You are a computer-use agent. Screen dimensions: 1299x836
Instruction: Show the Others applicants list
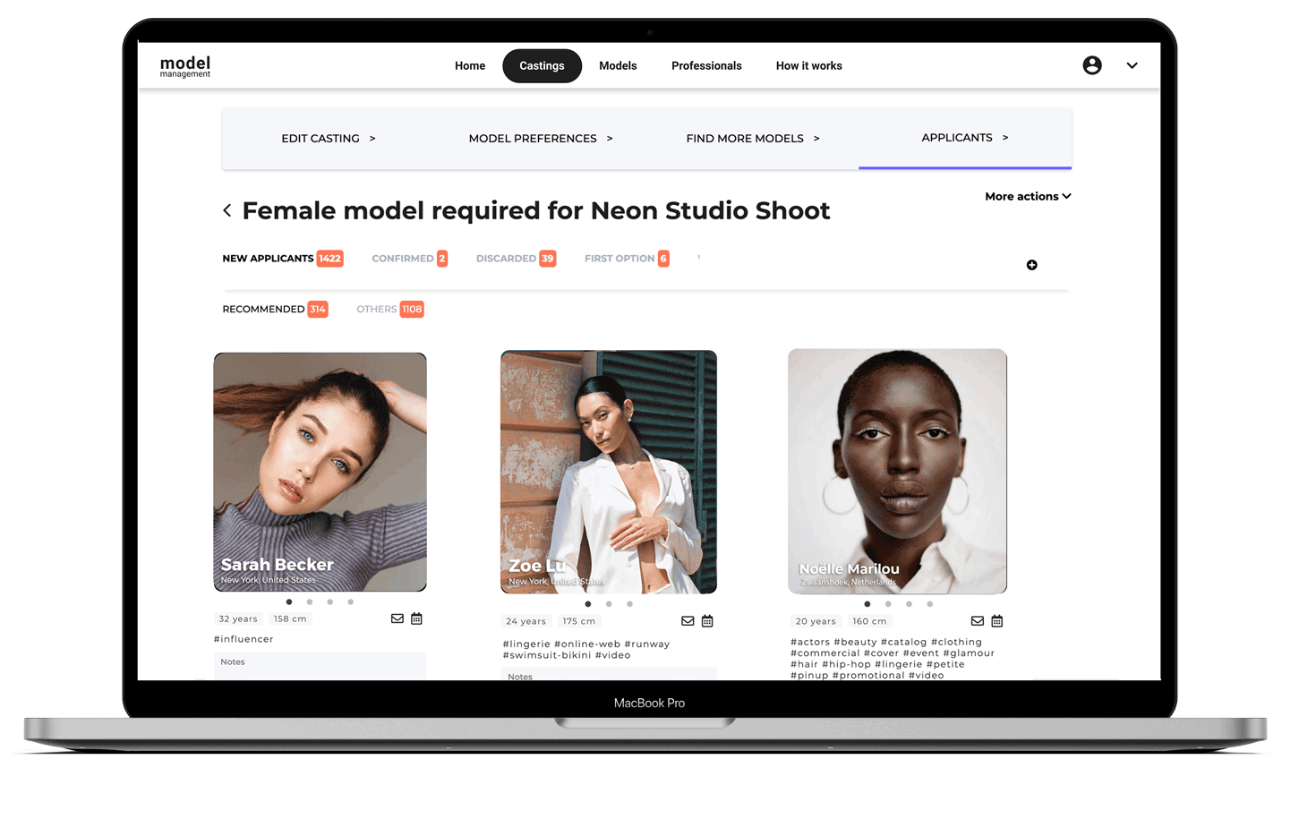[389, 310]
